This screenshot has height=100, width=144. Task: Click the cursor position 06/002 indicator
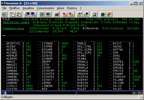pos(138,93)
